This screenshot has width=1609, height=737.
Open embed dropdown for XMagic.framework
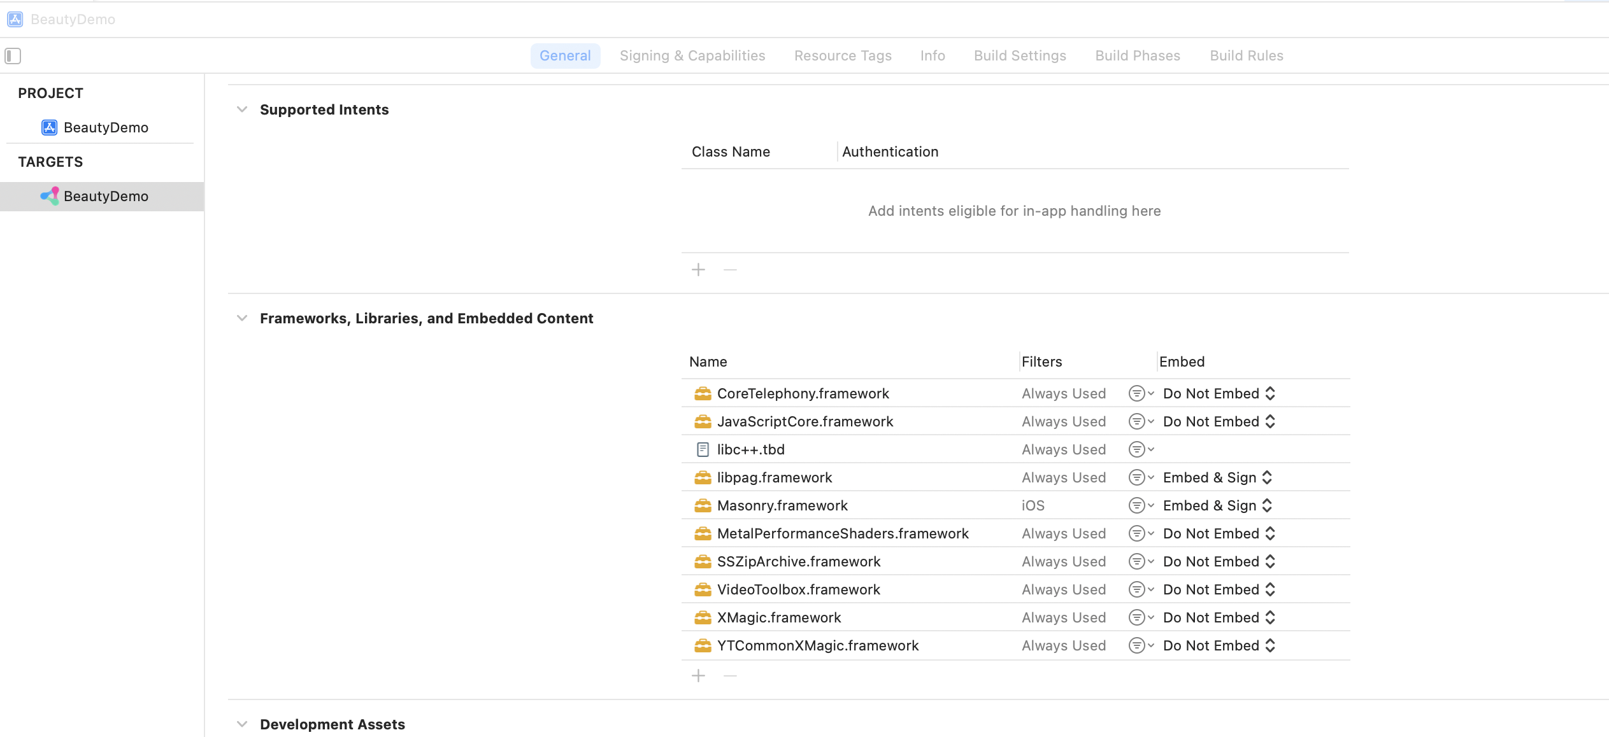1219,617
